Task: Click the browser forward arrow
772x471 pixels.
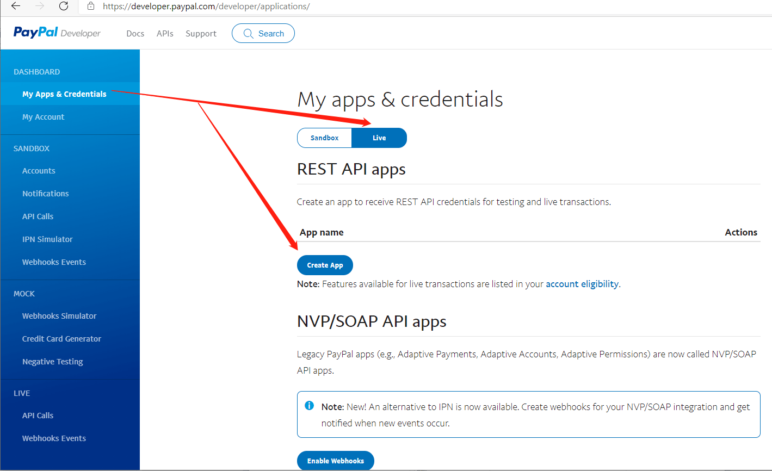Action: pos(40,7)
